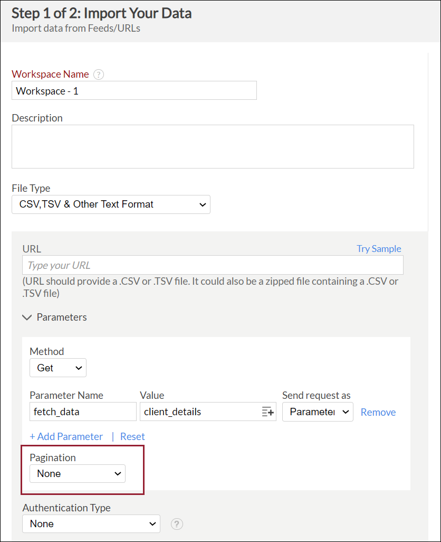The height and width of the screenshot is (542, 441).
Task: Click the Try Sample link
Action: (x=379, y=249)
